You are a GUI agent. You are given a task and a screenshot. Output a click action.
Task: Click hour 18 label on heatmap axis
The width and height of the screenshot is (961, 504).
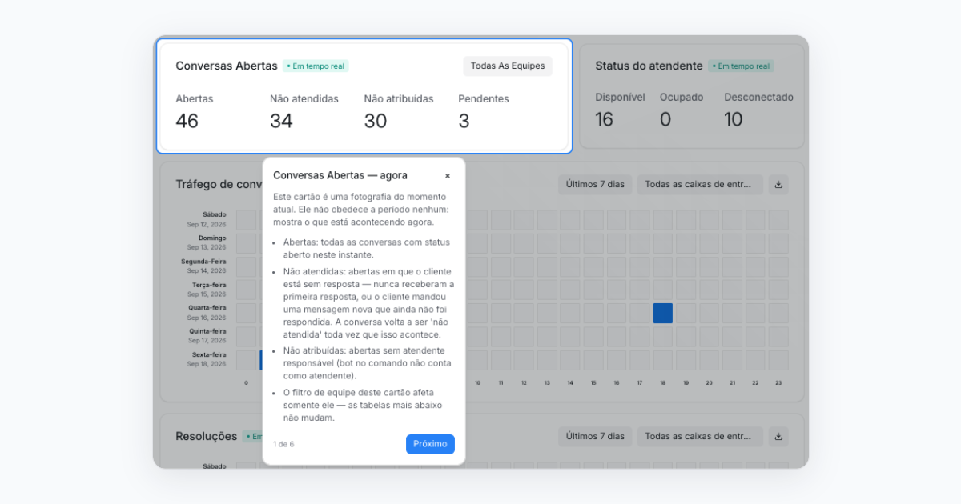[663, 383]
